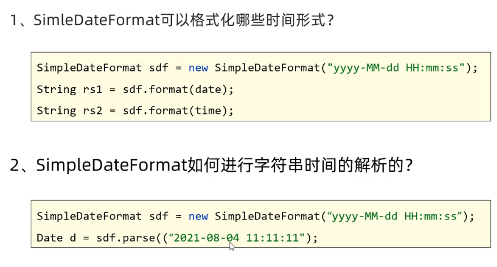Click the pattern string in second code block

click(397, 217)
